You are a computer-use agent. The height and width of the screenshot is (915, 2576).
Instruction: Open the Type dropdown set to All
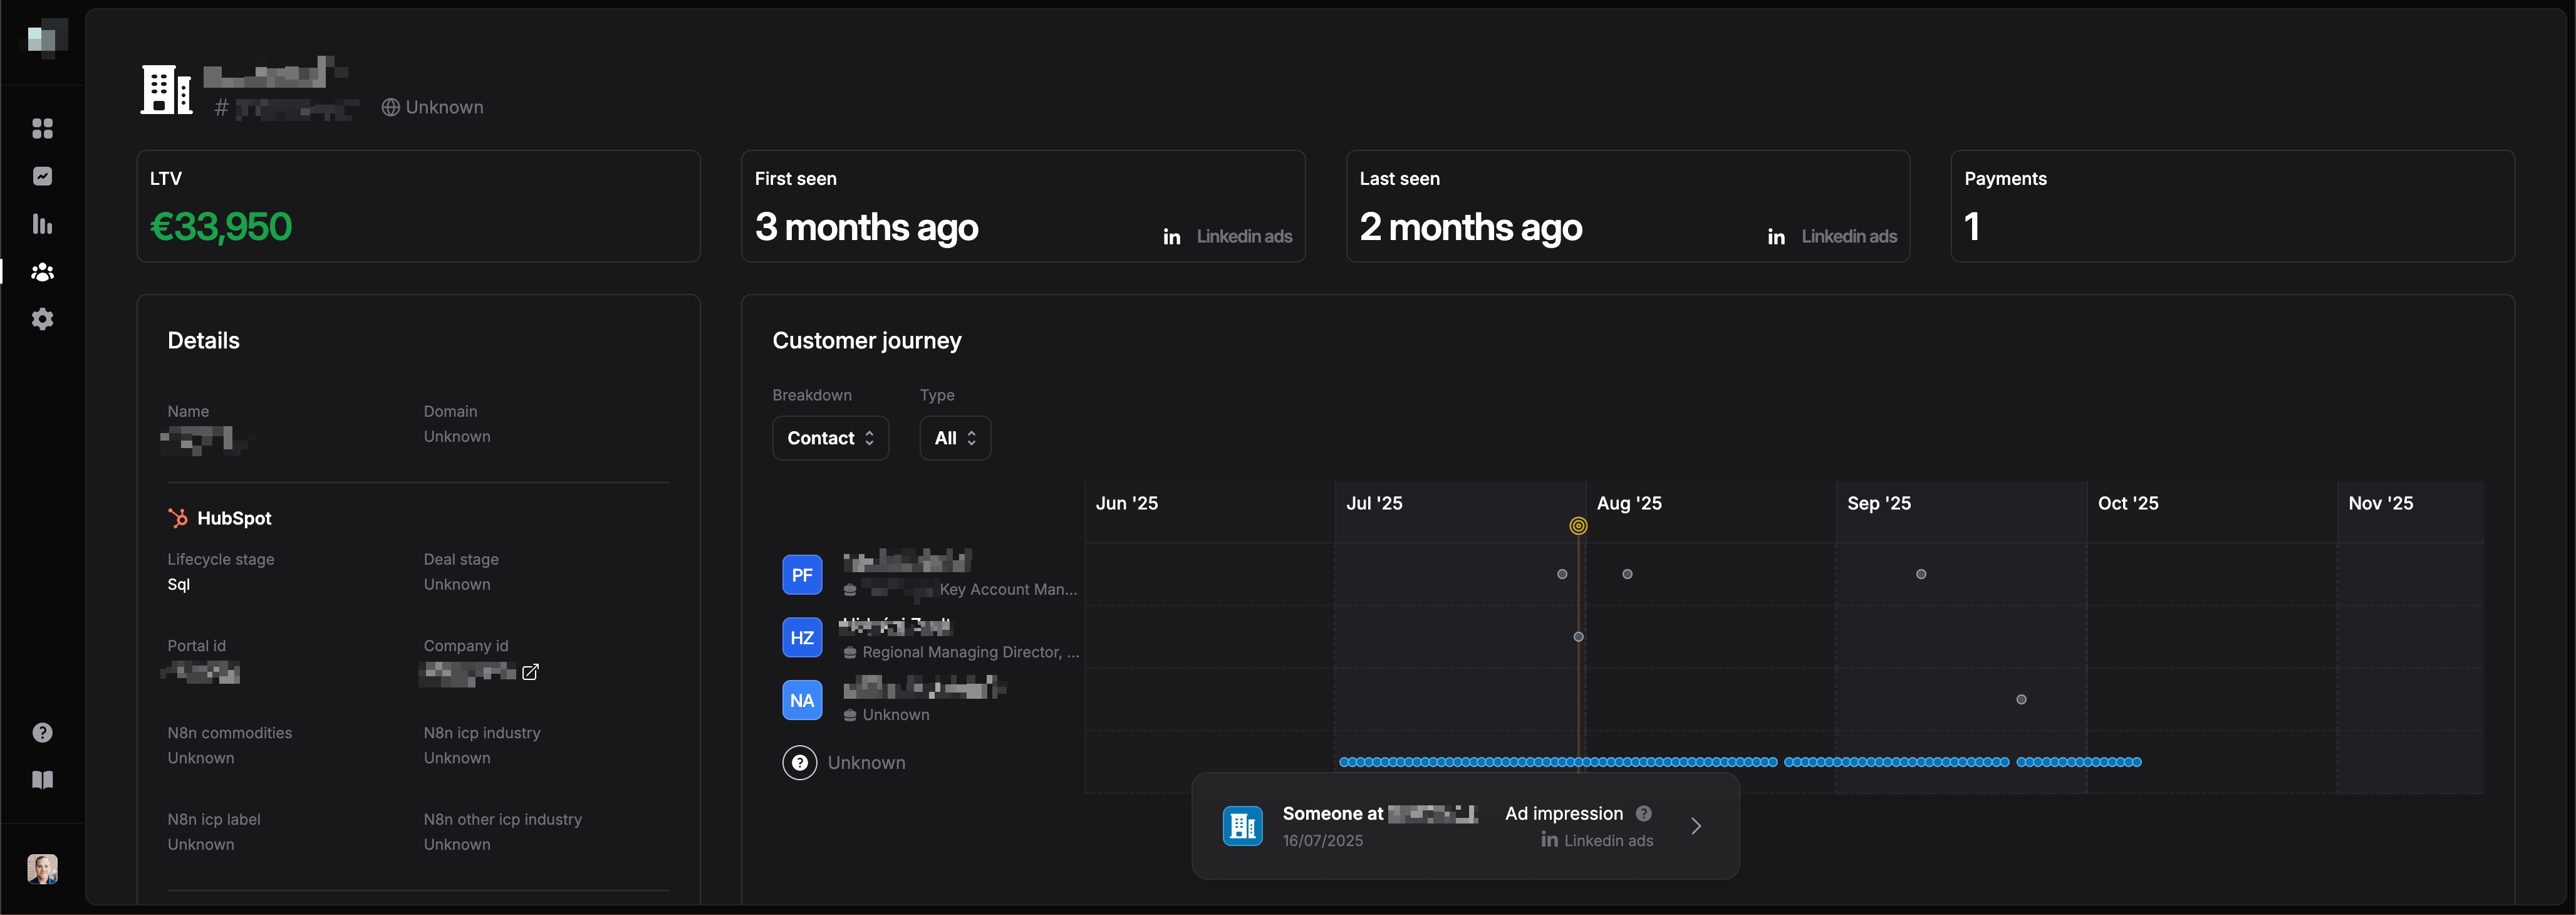click(x=954, y=438)
